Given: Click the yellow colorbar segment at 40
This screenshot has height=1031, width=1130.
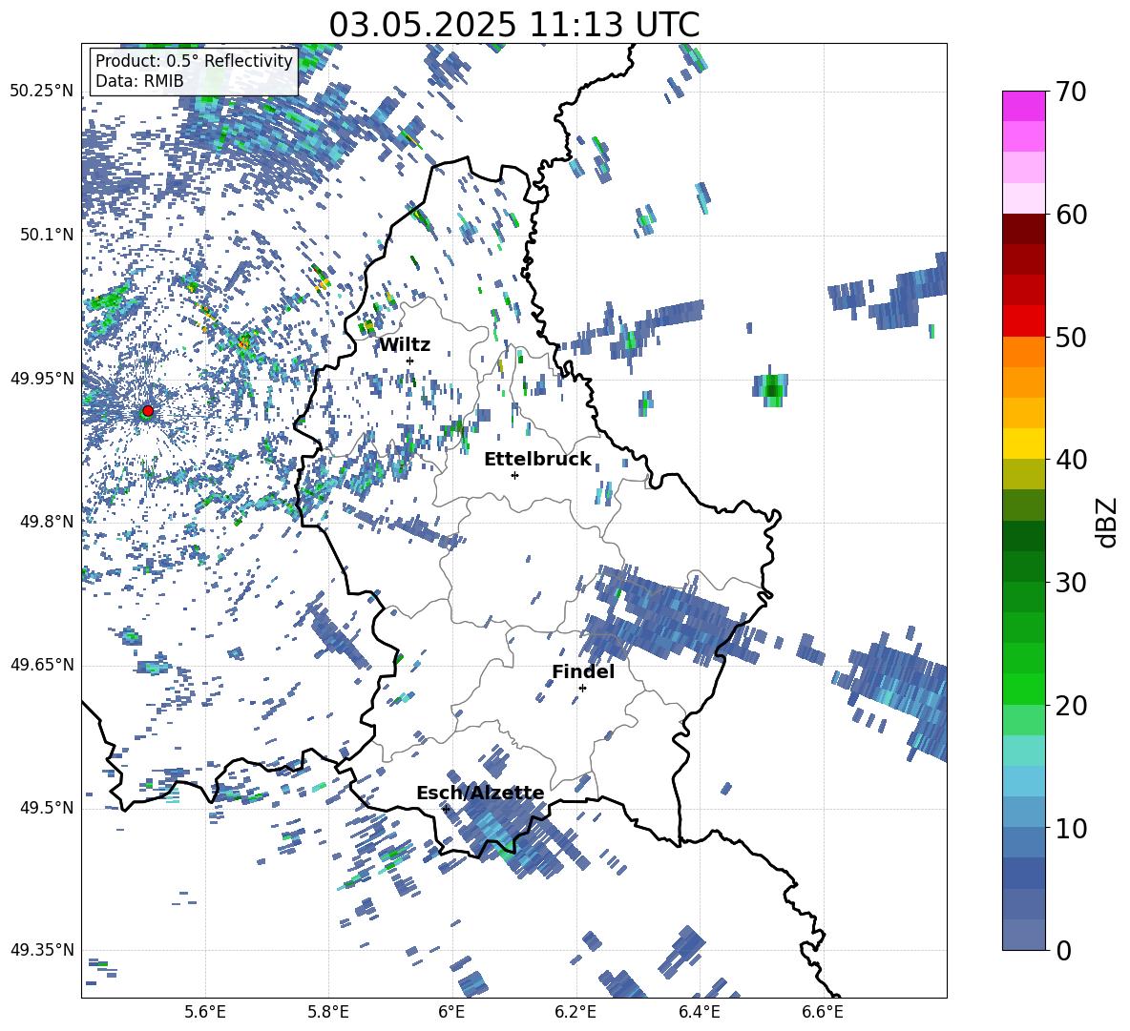Looking at the screenshot, I should click(x=1023, y=443).
